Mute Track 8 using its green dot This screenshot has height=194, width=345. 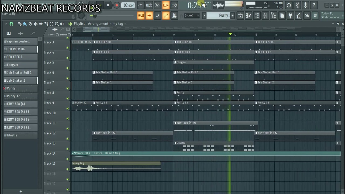point(68,98)
